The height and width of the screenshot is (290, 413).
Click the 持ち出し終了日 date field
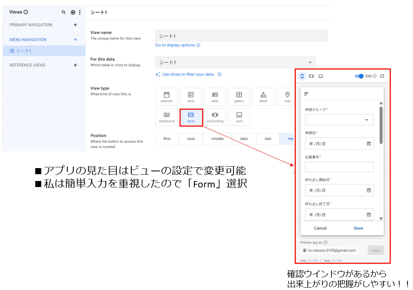click(x=339, y=215)
